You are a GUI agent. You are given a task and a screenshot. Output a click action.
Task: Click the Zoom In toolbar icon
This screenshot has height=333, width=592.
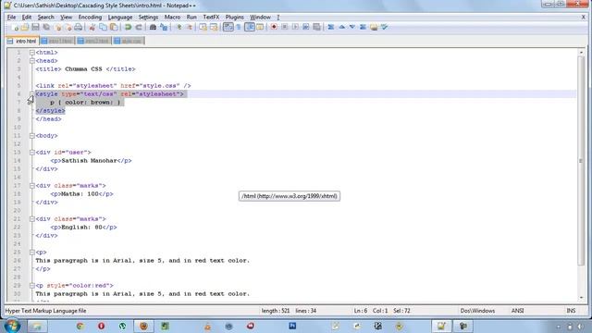179,27
